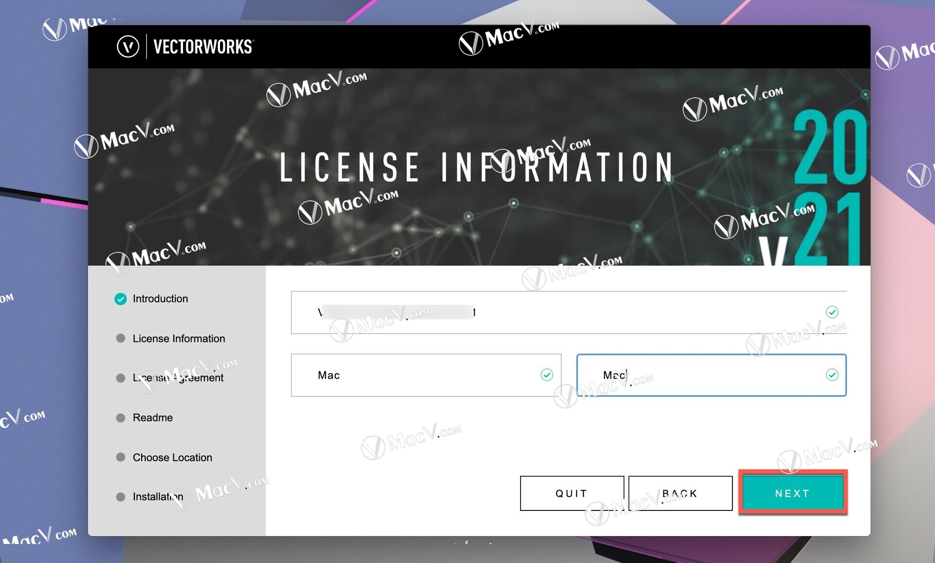
Task: Click the QUIT button
Action: 572,493
